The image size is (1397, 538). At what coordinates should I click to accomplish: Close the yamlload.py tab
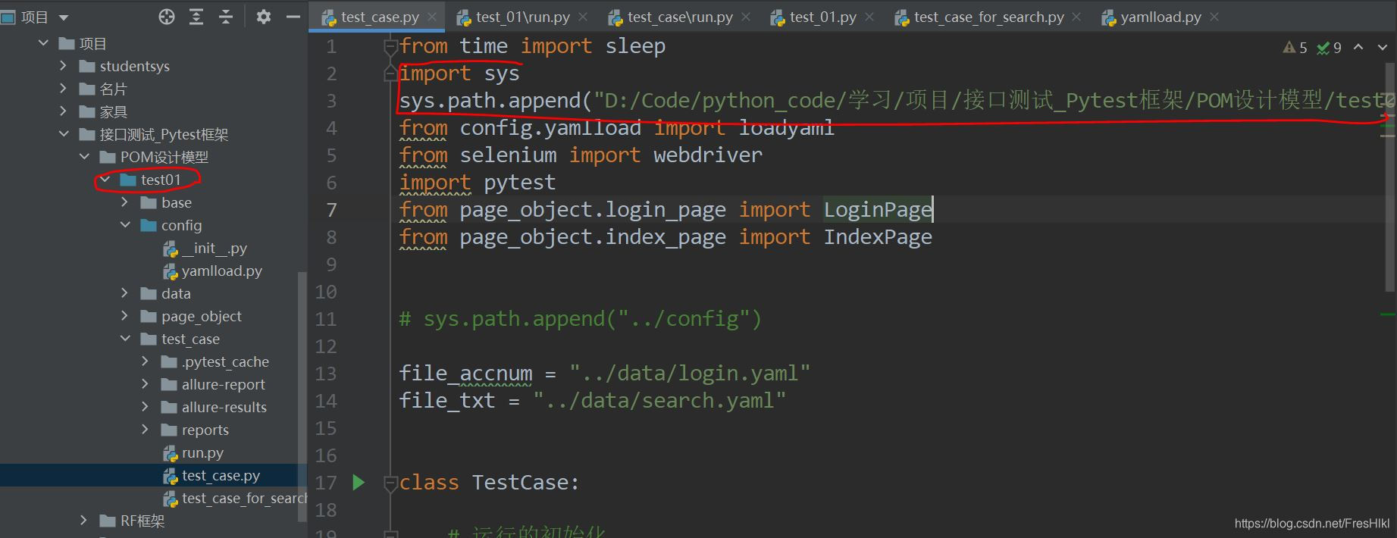(x=1214, y=17)
